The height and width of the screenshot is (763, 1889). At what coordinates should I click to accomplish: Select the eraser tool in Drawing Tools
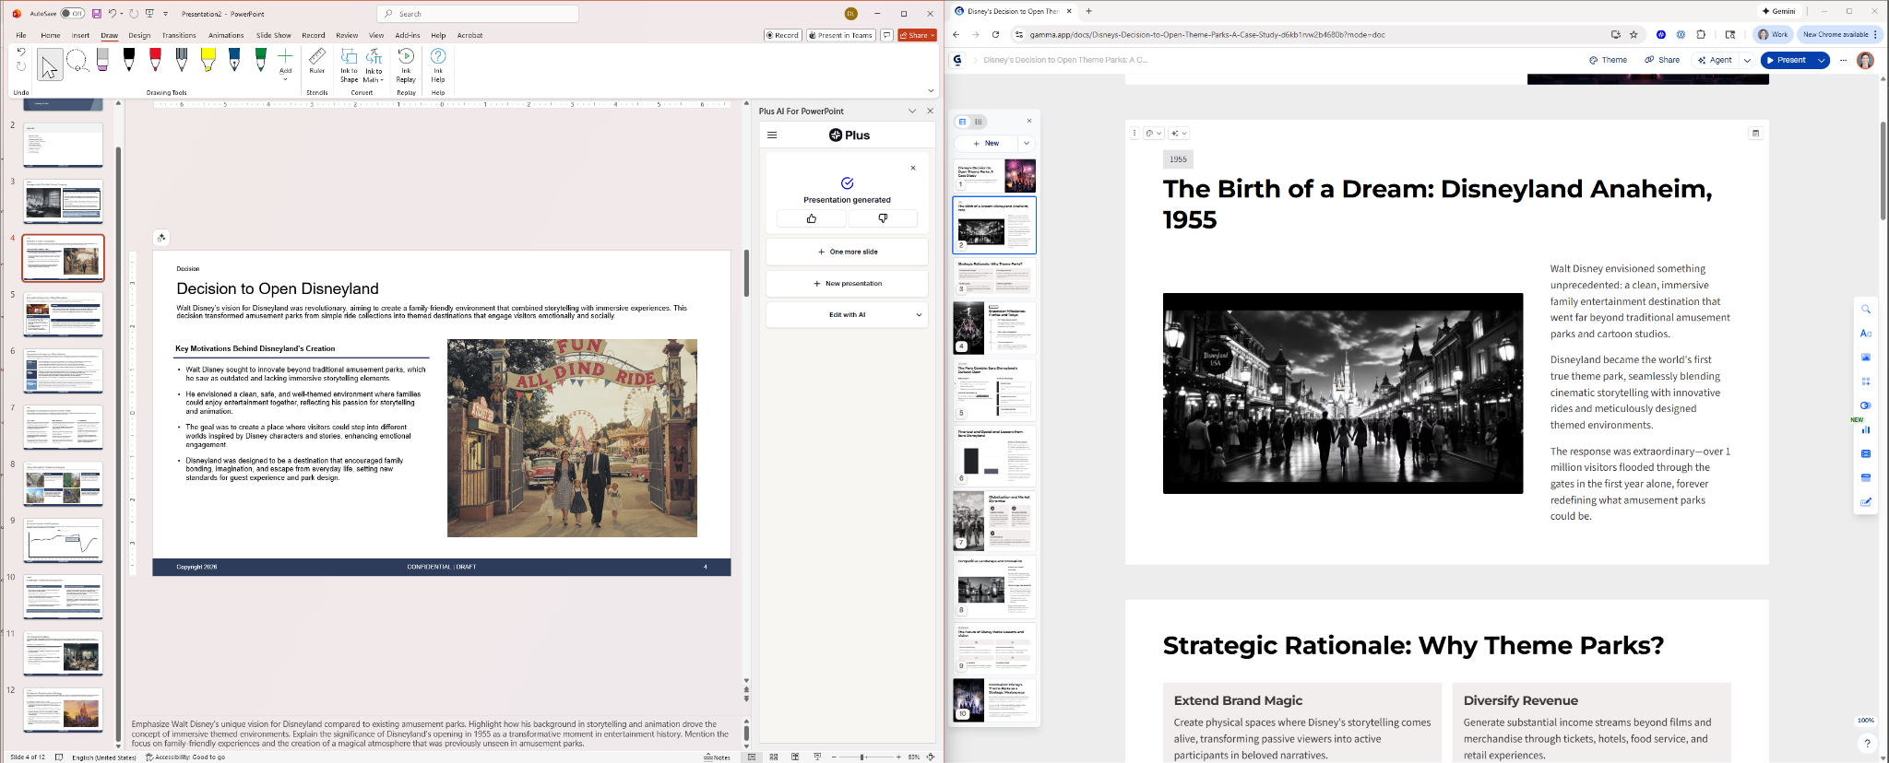[x=102, y=61]
